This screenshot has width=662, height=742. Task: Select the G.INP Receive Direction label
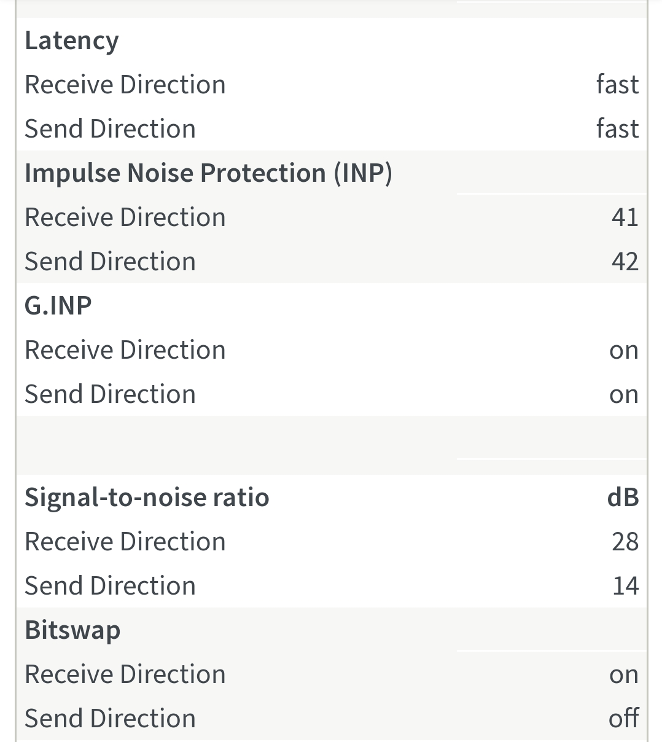click(x=125, y=350)
